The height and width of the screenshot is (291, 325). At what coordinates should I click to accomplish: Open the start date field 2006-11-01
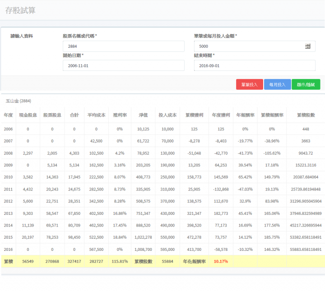[124, 65]
